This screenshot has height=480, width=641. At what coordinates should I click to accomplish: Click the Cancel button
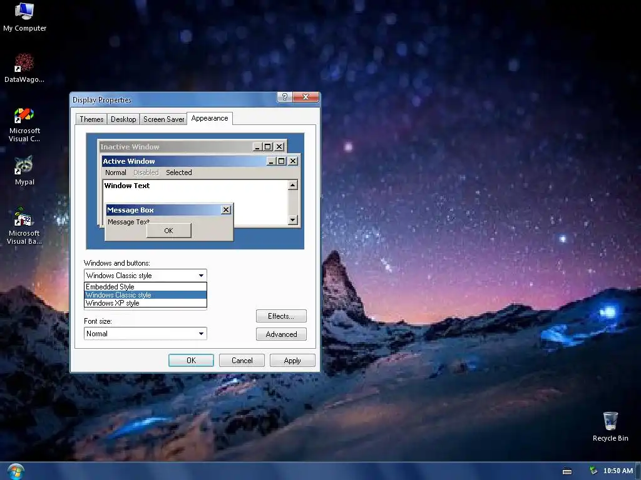[242, 361]
